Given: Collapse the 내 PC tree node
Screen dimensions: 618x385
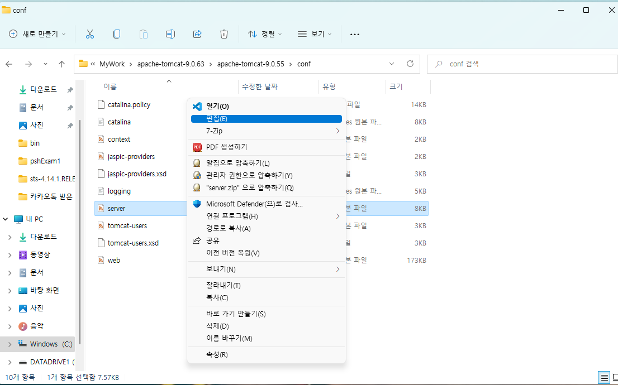Looking at the screenshot, I should point(6,219).
